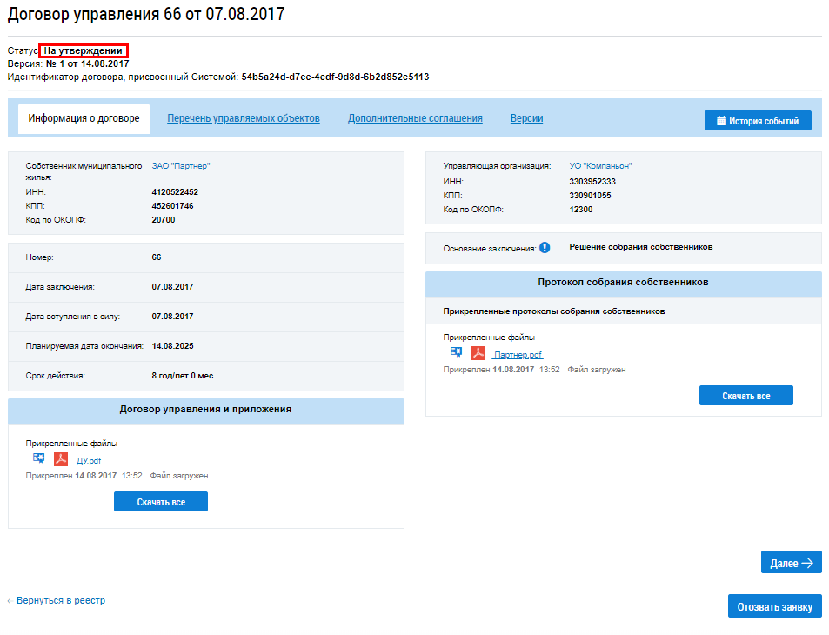Click Скачать все under Протокол собрания собственников
829x635 pixels.
(x=746, y=396)
